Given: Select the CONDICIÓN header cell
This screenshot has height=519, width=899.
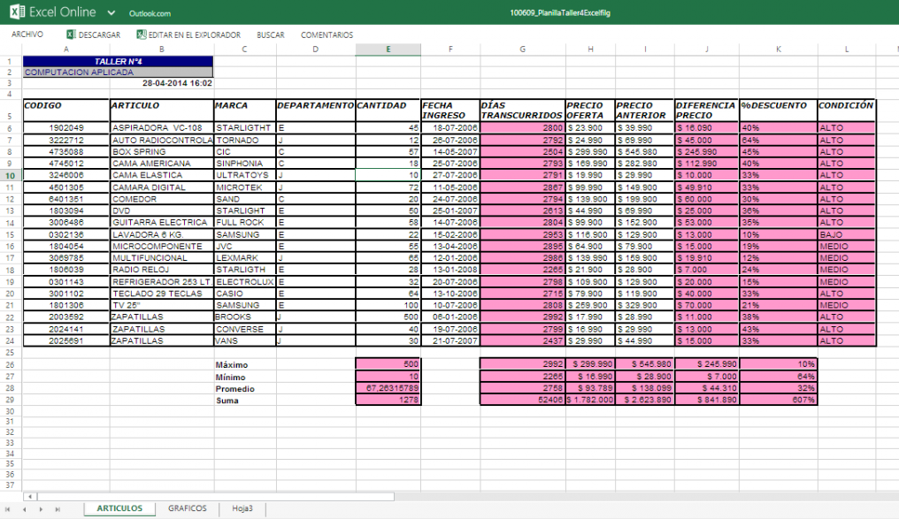Looking at the screenshot, I should [x=846, y=111].
